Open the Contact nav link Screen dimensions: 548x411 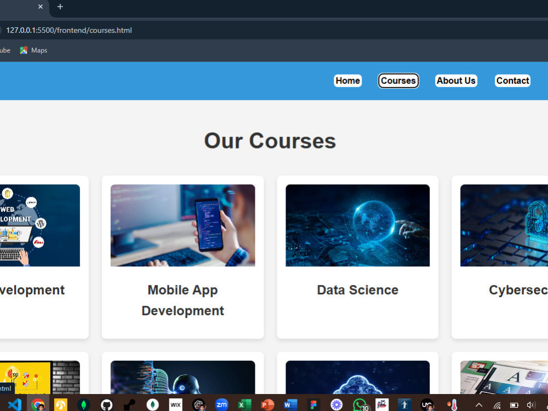pyautogui.click(x=513, y=81)
